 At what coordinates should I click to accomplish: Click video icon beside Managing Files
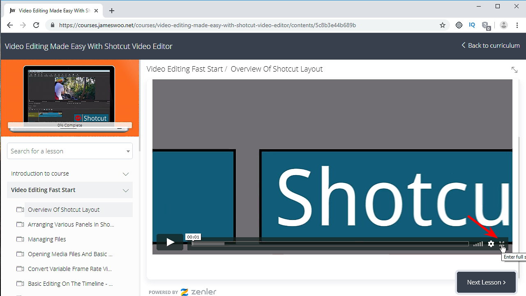pos(20,239)
